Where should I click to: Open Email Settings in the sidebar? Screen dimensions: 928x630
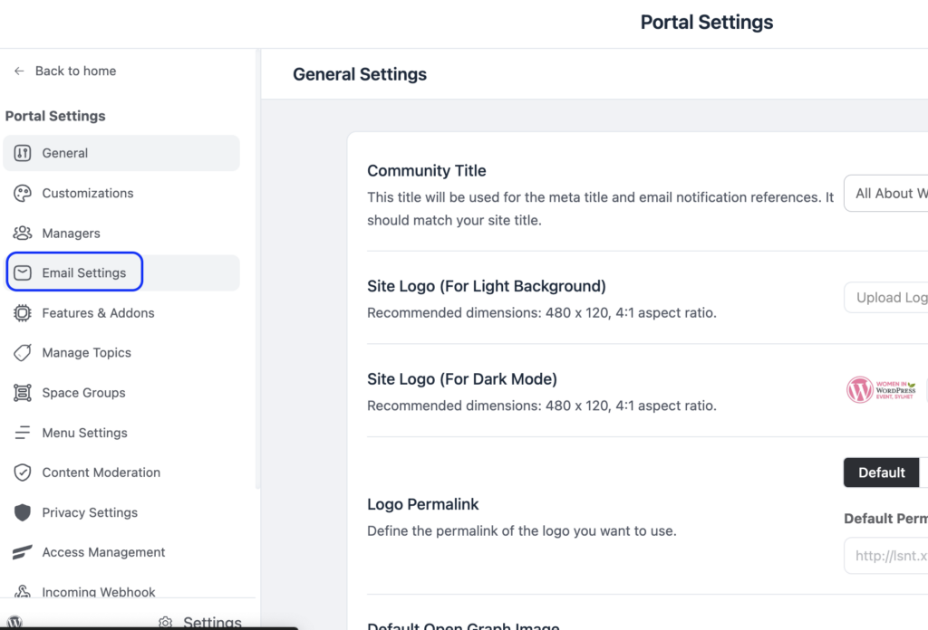[x=121, y=272]
